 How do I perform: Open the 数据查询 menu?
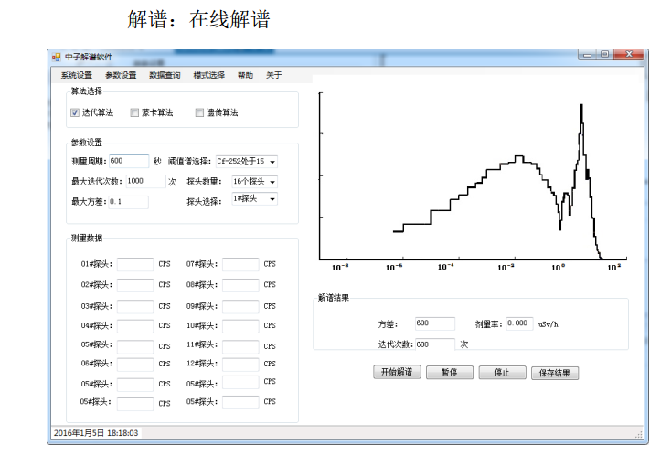[165, 75]
